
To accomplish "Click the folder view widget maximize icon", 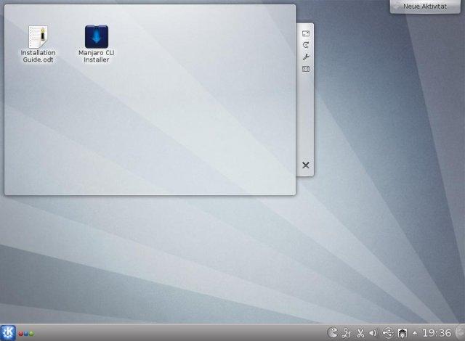I will tap(306, 69).
